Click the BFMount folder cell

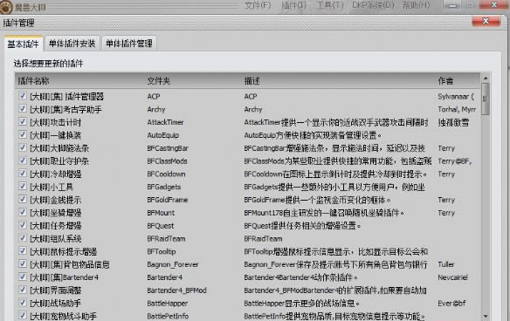(x=161, y=213)
